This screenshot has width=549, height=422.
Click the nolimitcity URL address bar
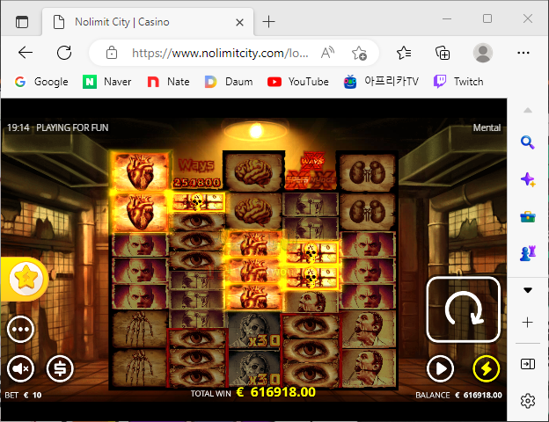click(220, 53)
